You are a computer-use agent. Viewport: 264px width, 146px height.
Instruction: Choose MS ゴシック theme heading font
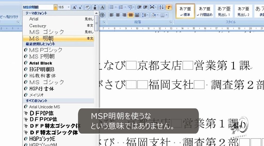tap(59, 32)
